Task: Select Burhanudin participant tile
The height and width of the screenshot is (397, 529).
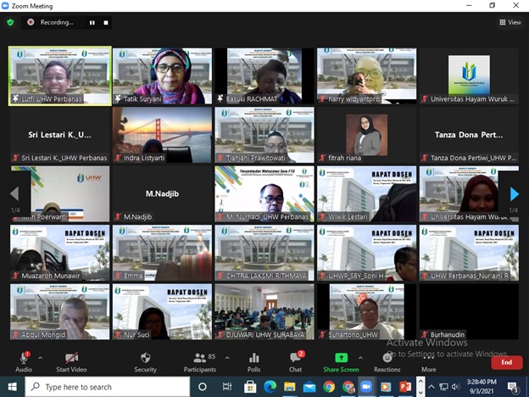Action: pyautogui.click(x=469, y=311)
